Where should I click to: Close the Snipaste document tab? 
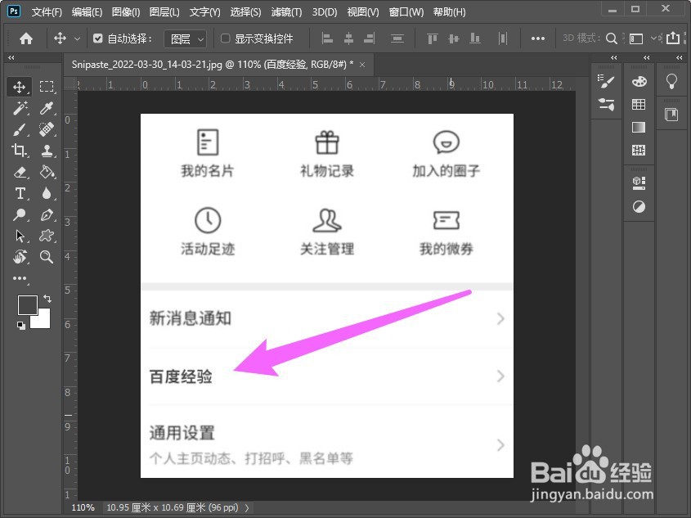[362, 65]
